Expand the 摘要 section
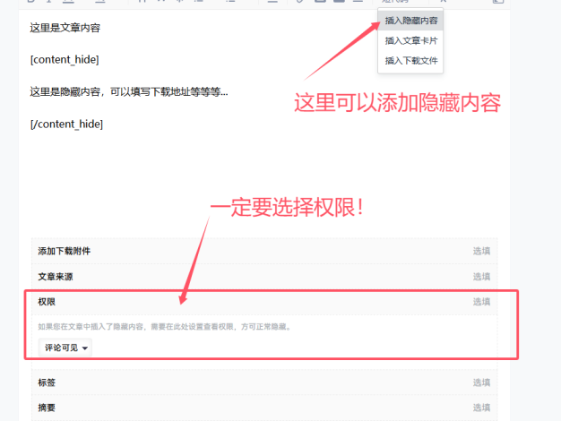Viewport: 561px width, 421px height. (x=264, y=408)
